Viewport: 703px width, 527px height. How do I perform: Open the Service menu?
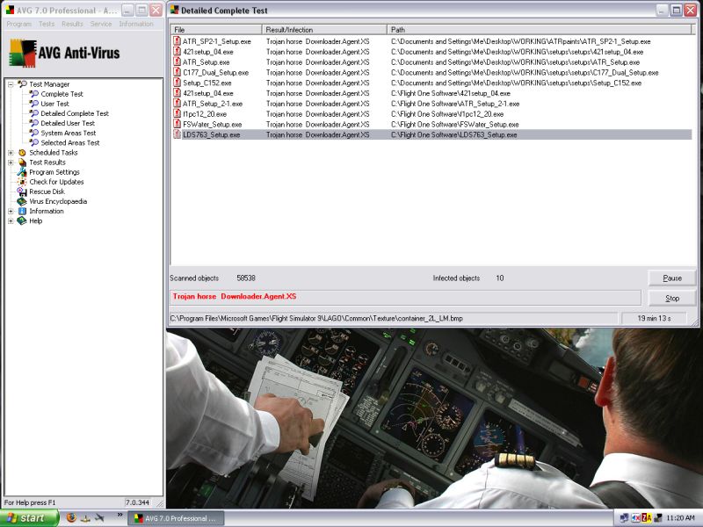(101, 24)
